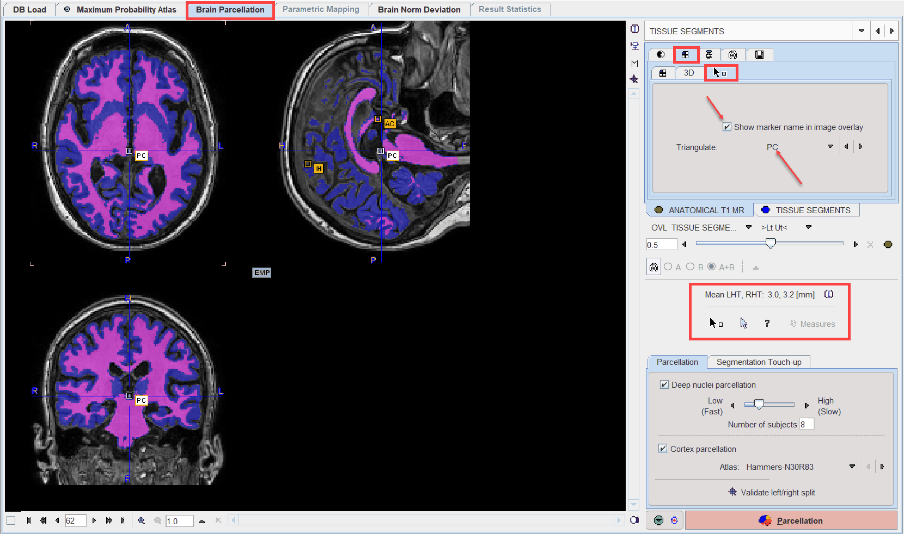The image size is (904, 534).
Task: Click the Measures button
Action: pyautogui.click(x=813, y=324)
